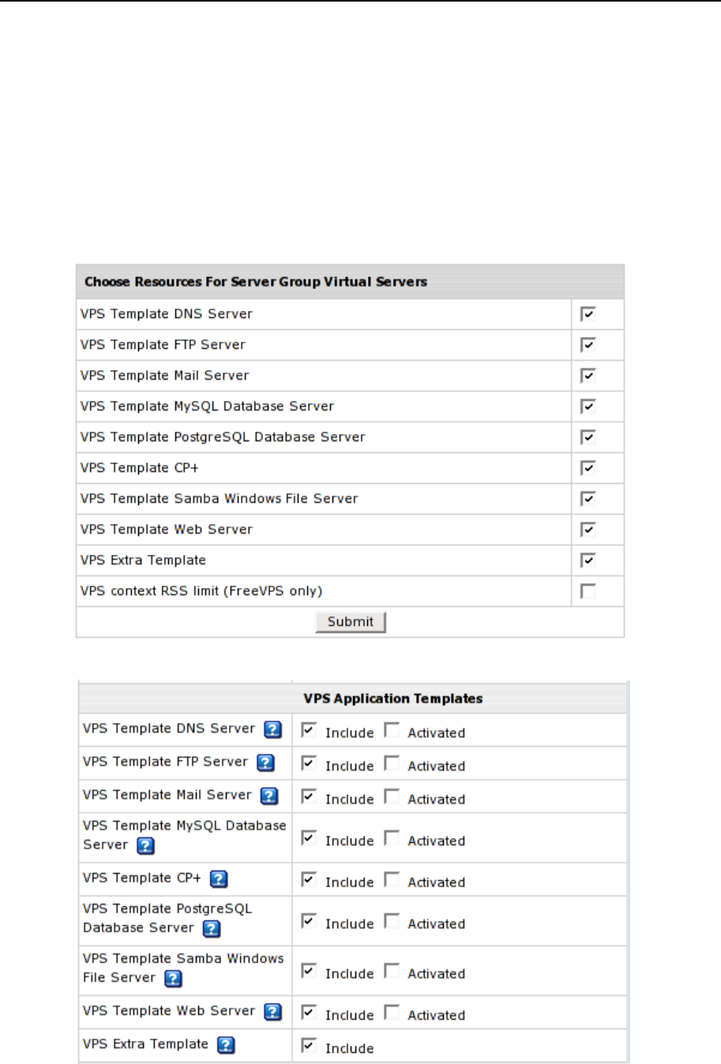This screenshot has width=721, height=1064.
Task: Click help icon beside VPS Template FTP Server
Action: point(266,762)
